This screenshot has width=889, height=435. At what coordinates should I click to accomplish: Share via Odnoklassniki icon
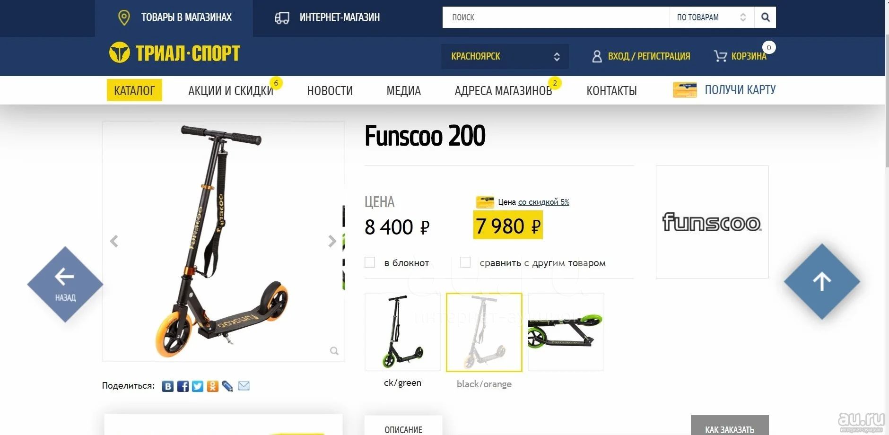[x=213, y=386]
